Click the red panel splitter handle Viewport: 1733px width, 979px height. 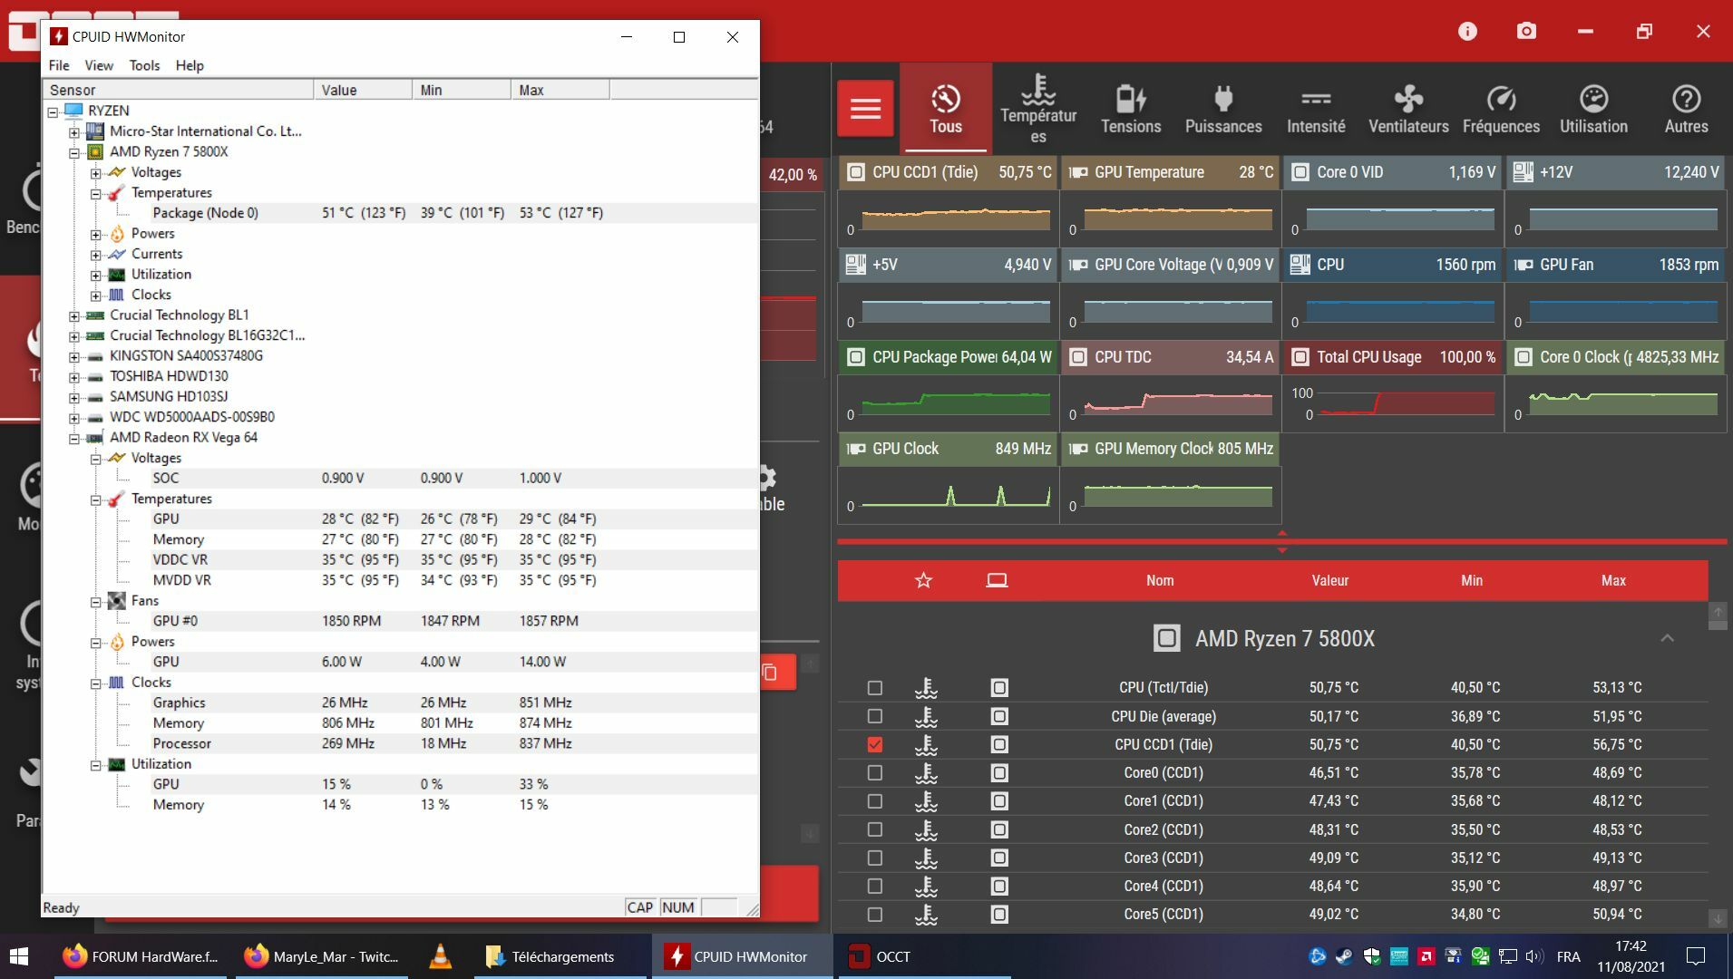(x=1281, y=541)
